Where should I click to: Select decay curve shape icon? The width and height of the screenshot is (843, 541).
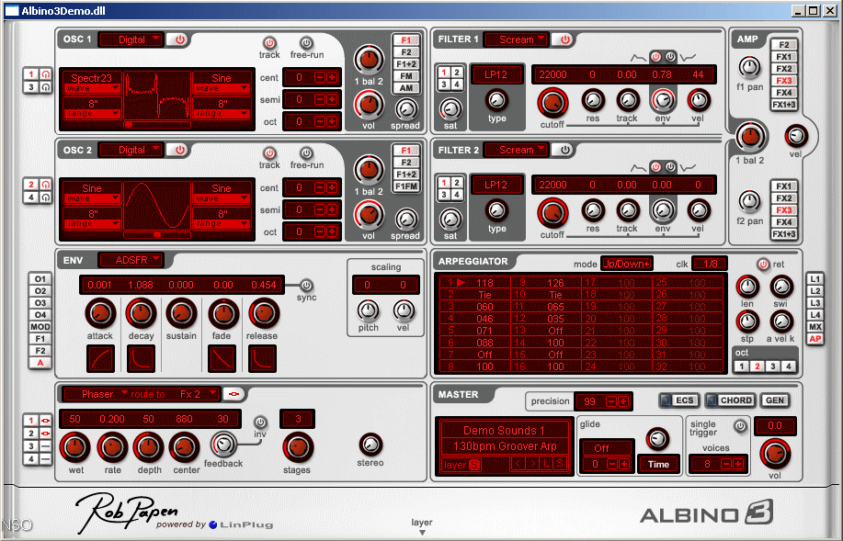coord(141,359)
